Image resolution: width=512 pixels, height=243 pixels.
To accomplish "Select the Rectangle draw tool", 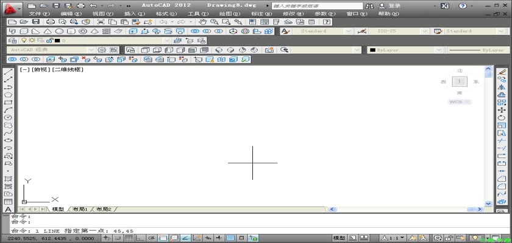I will (8, 102).
